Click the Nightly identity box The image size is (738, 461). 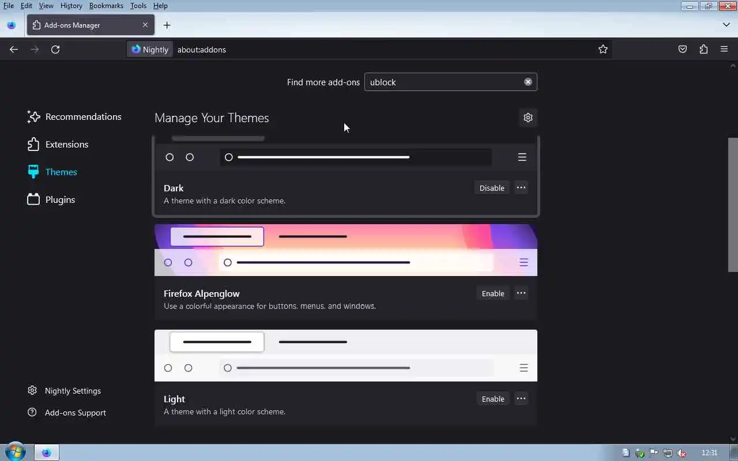[x=150, y=50]
